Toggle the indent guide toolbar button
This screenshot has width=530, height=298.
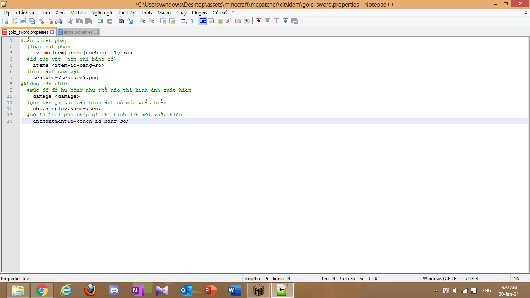pyautogui.click(x=202, y=21)
